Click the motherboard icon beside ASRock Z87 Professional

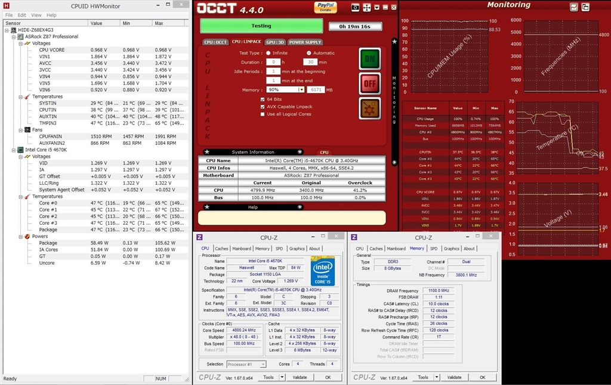(x=21, y=36)
